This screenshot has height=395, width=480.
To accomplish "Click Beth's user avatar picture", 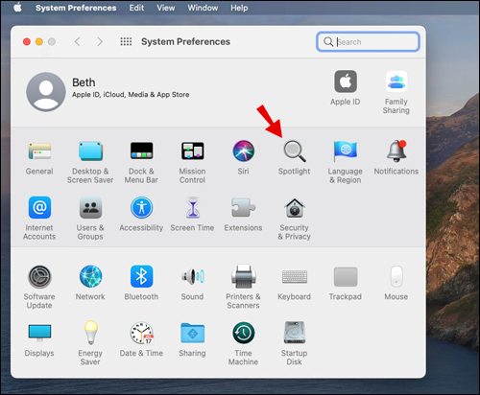I will point(46,92).
